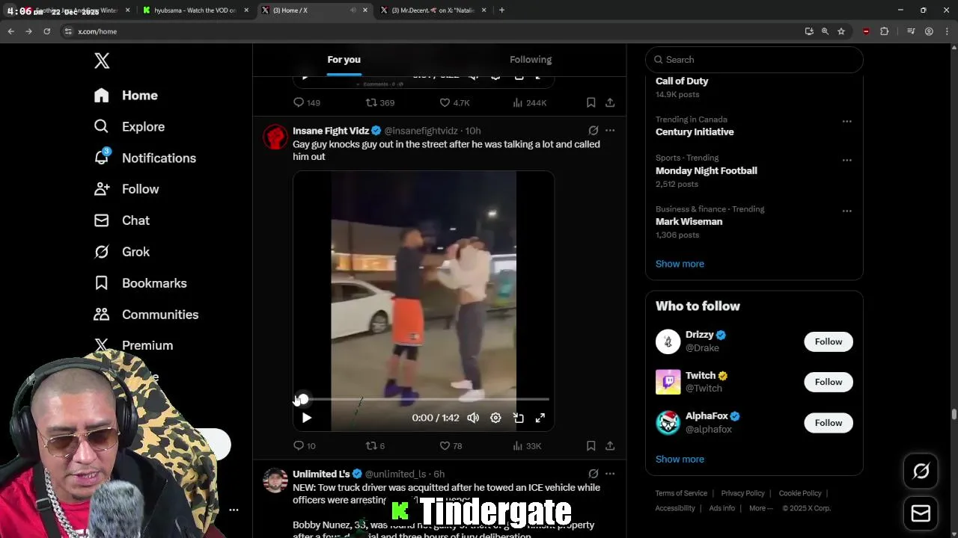Viewport: 958px width, 538px height.
Task: Share the post with 244K views
Action: coord(610,102)
